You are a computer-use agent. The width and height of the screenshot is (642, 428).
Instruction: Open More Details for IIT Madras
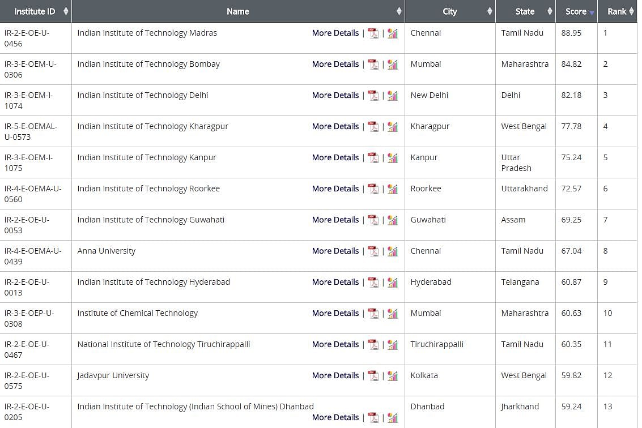tap(335, 33)
